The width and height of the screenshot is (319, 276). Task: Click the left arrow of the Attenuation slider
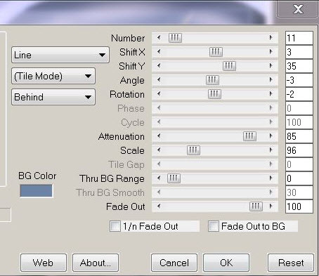pyautogui.click(x=159, y=136)
